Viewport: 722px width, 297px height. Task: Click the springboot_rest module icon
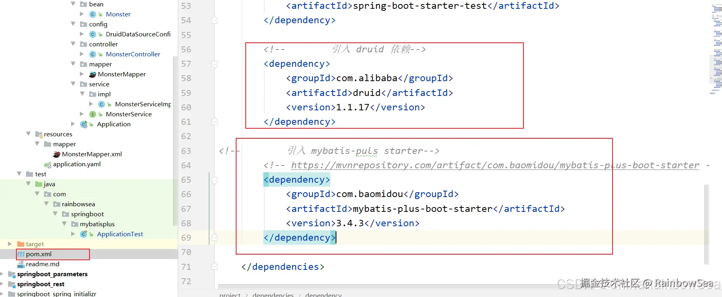(12, 284)
